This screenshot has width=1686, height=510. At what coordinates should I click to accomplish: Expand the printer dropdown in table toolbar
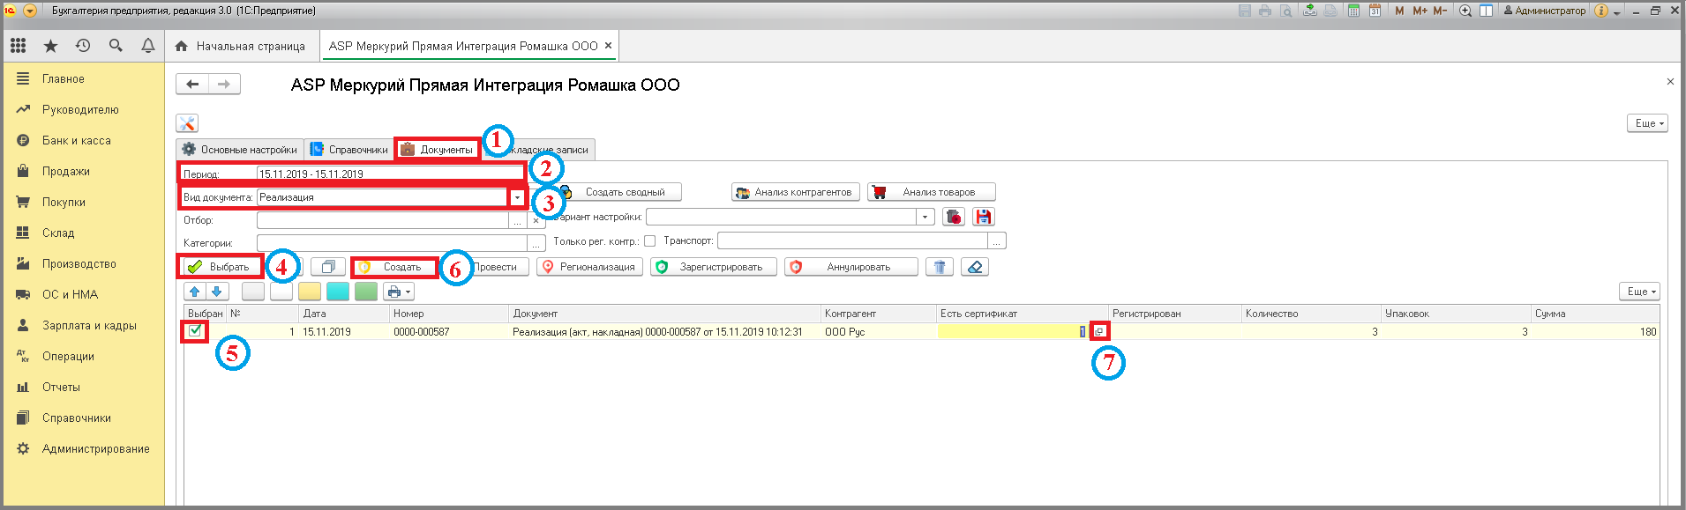click(399, 292)
